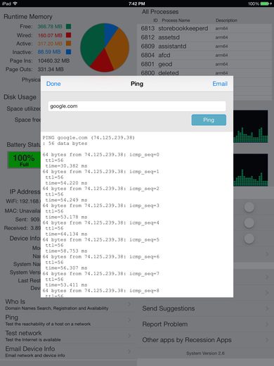Click the icmp_seq=0 ping result line

point(100,155)
